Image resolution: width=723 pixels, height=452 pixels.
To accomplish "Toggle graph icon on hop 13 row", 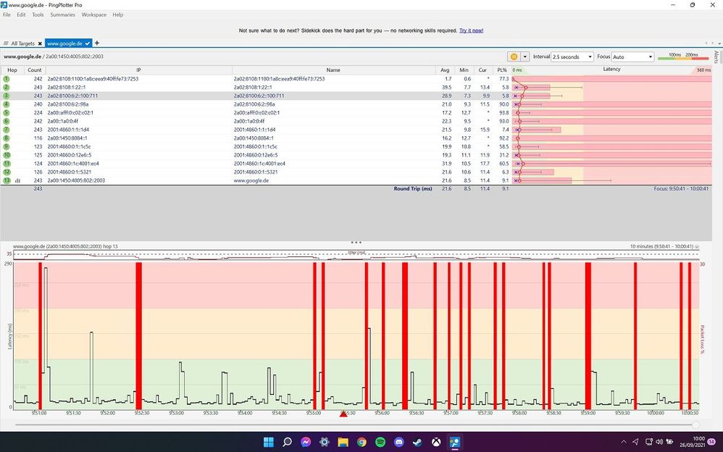I will click(17, 180).
